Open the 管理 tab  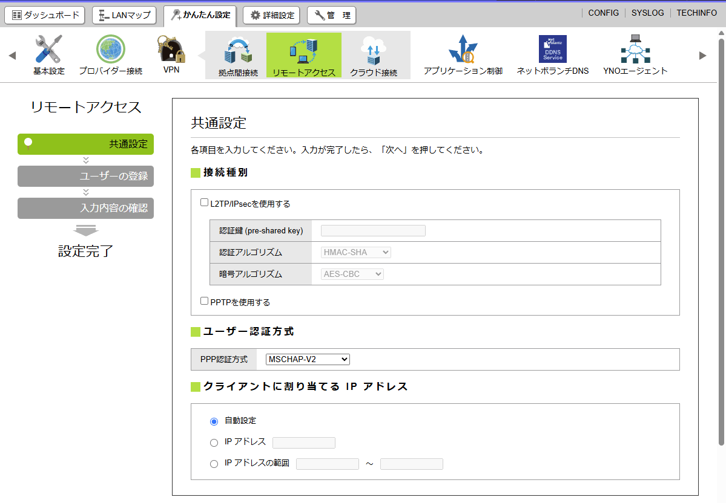pos(332,15)
